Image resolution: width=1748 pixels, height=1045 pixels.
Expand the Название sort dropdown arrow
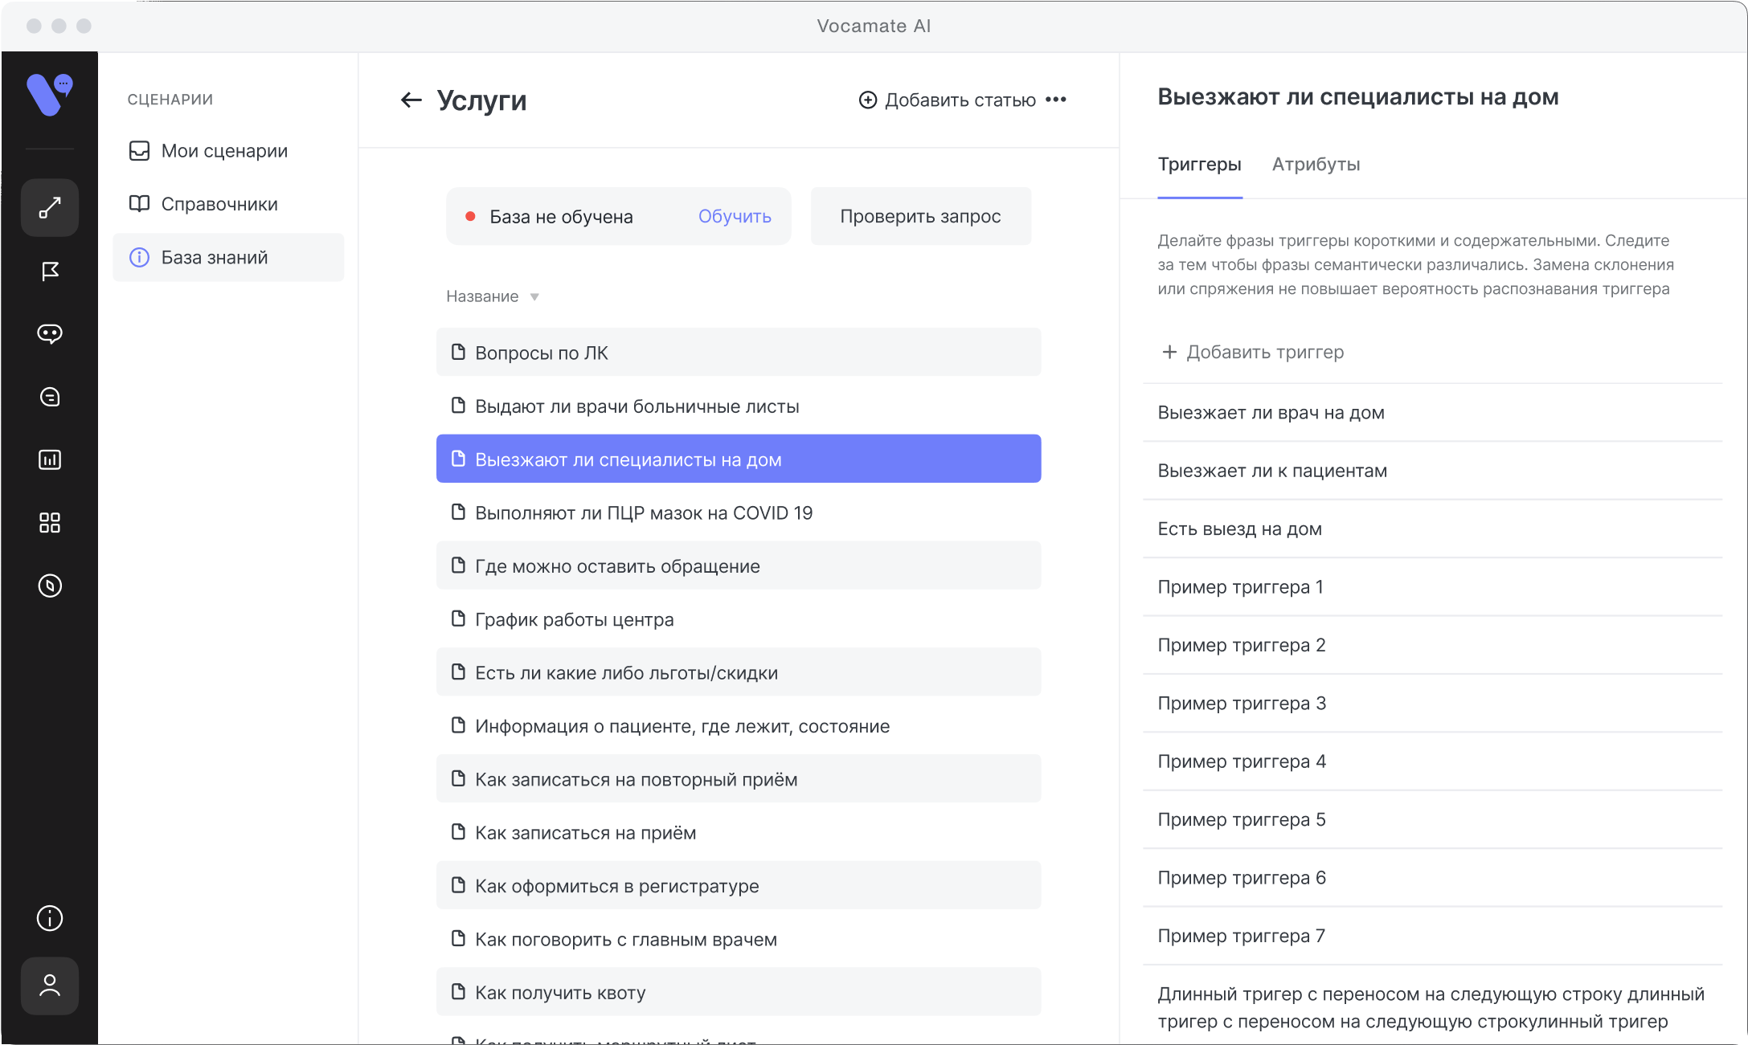click(x=534, y=297)
